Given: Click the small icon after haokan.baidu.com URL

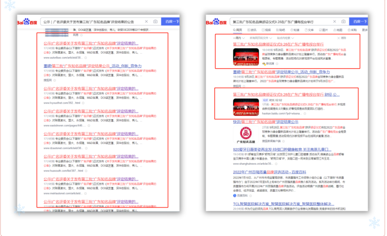Looking at the screenshot, I should click(x=305, y=113).
